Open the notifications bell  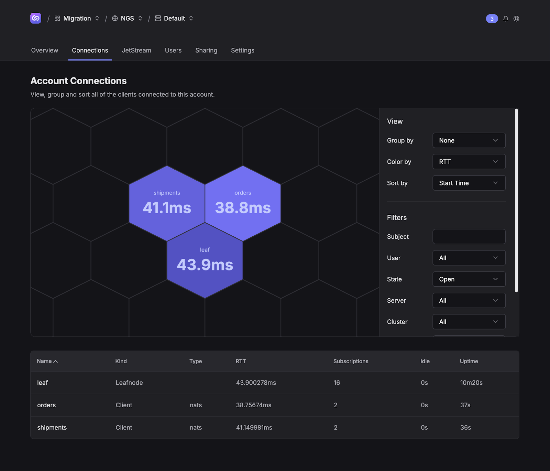[505, 19]
